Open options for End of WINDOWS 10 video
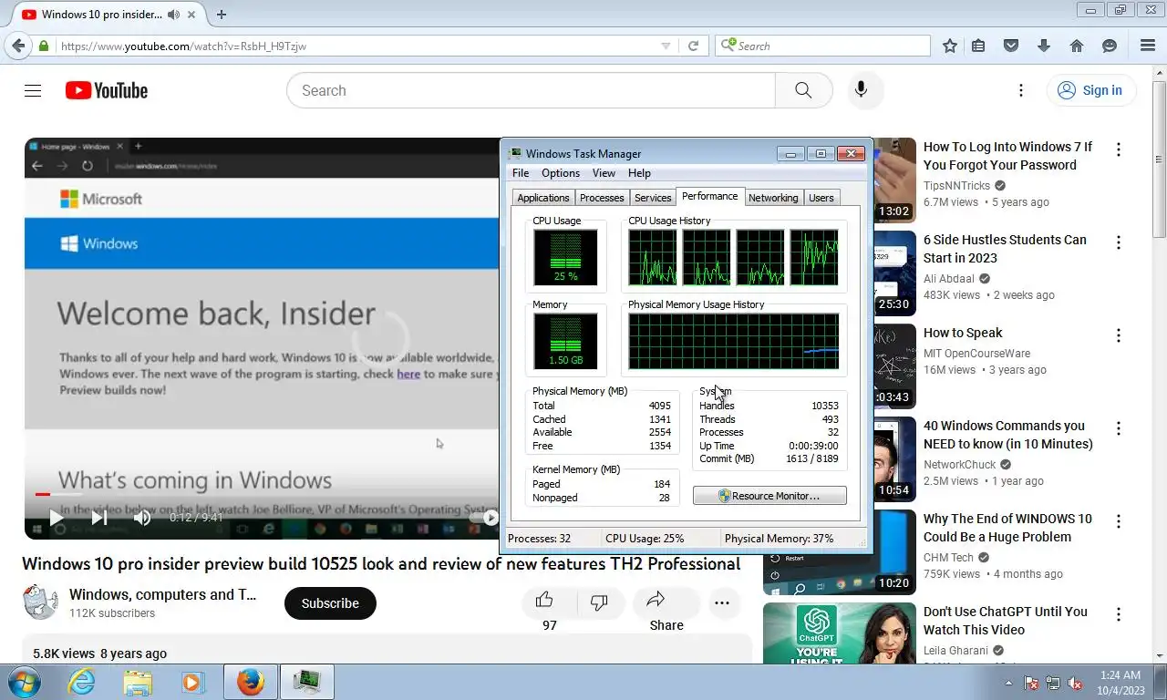The height and width of the screenshot is (700, 1167). click(x=1119, y=521)
